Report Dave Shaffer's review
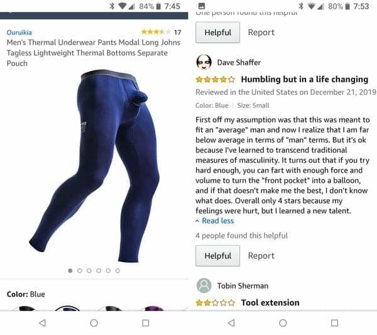Viewport: 377px width, 335px height. tap(261, 256)
